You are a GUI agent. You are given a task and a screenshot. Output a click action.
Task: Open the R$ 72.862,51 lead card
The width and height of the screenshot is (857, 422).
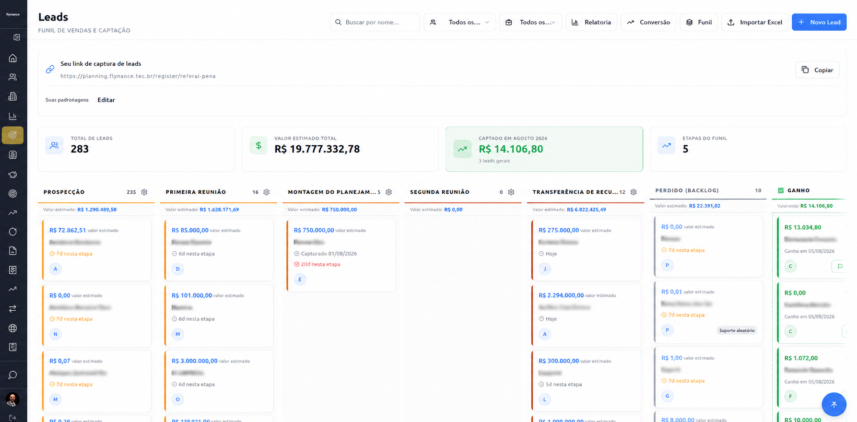pos(96,250)
